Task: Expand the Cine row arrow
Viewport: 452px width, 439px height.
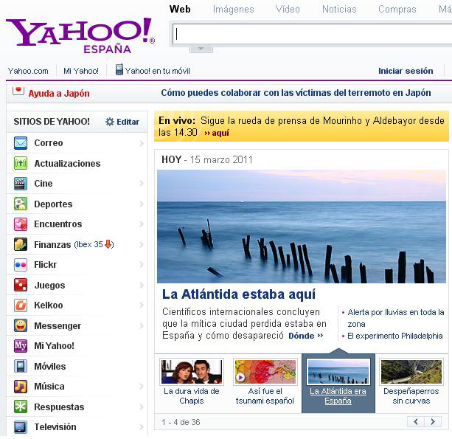Action: coord(142,184)
